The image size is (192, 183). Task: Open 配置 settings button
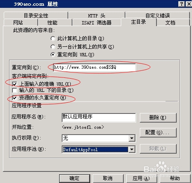pyautogui.click(x=158, y=132)
